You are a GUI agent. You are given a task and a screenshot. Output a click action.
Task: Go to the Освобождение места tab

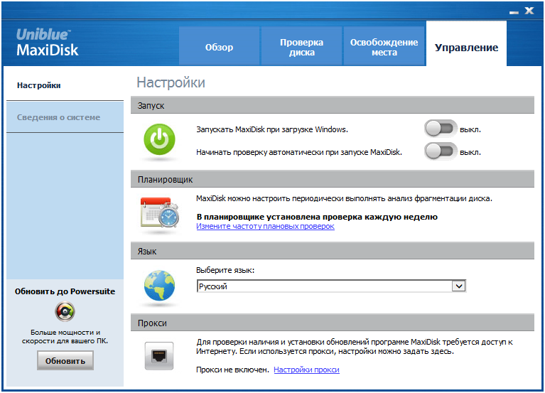pyautogui.click(x=384, y=47)
